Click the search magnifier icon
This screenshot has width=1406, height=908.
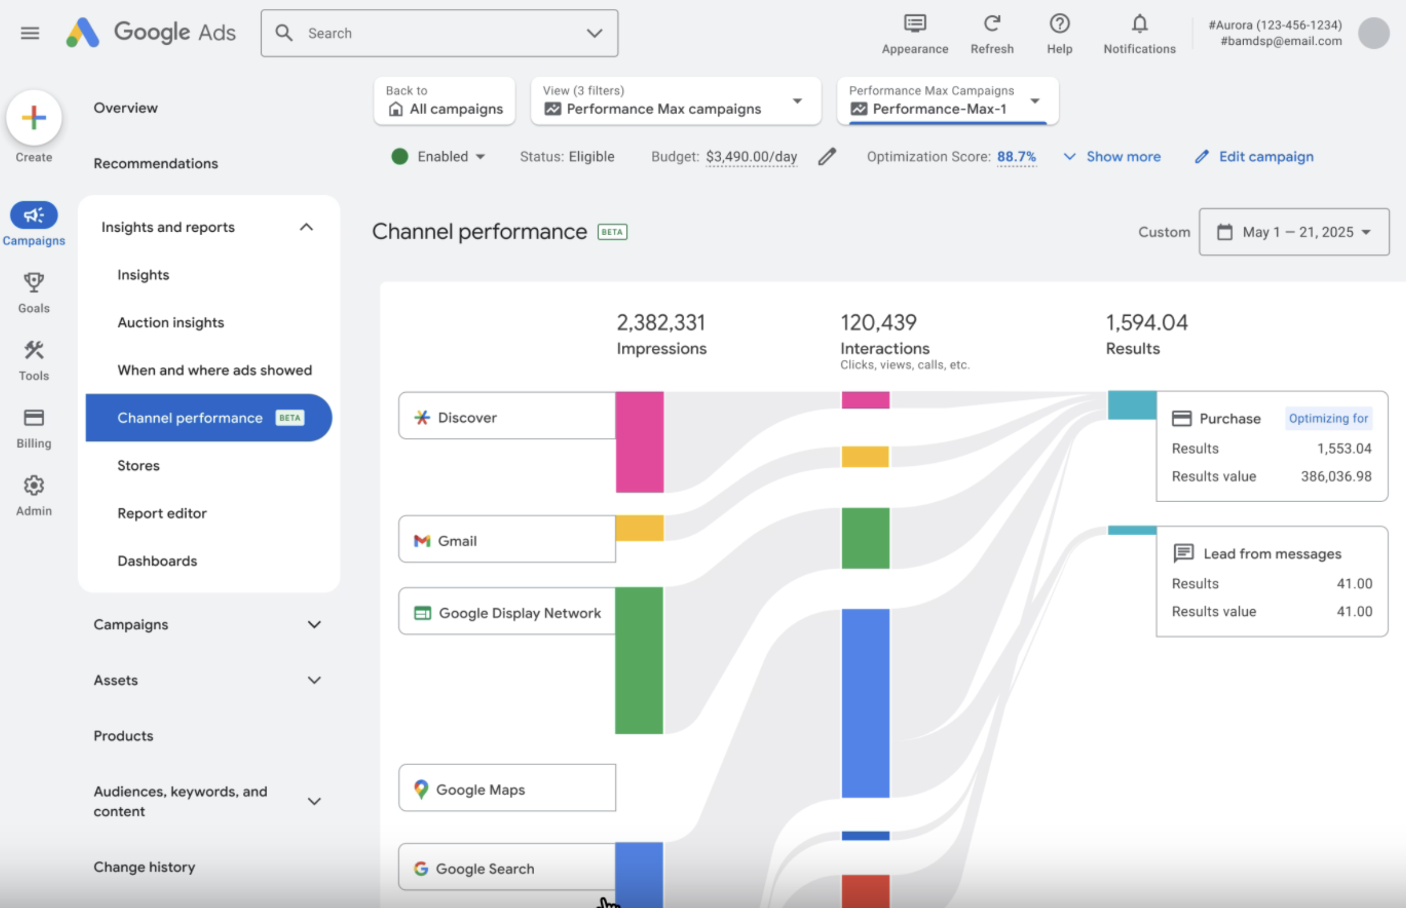click(x=284, y=33)
